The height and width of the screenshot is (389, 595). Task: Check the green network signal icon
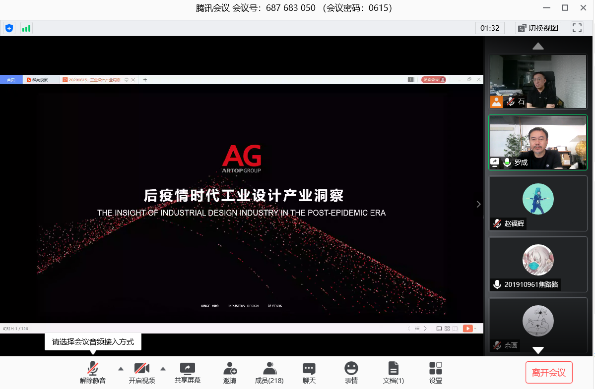(x=26, y=28)
